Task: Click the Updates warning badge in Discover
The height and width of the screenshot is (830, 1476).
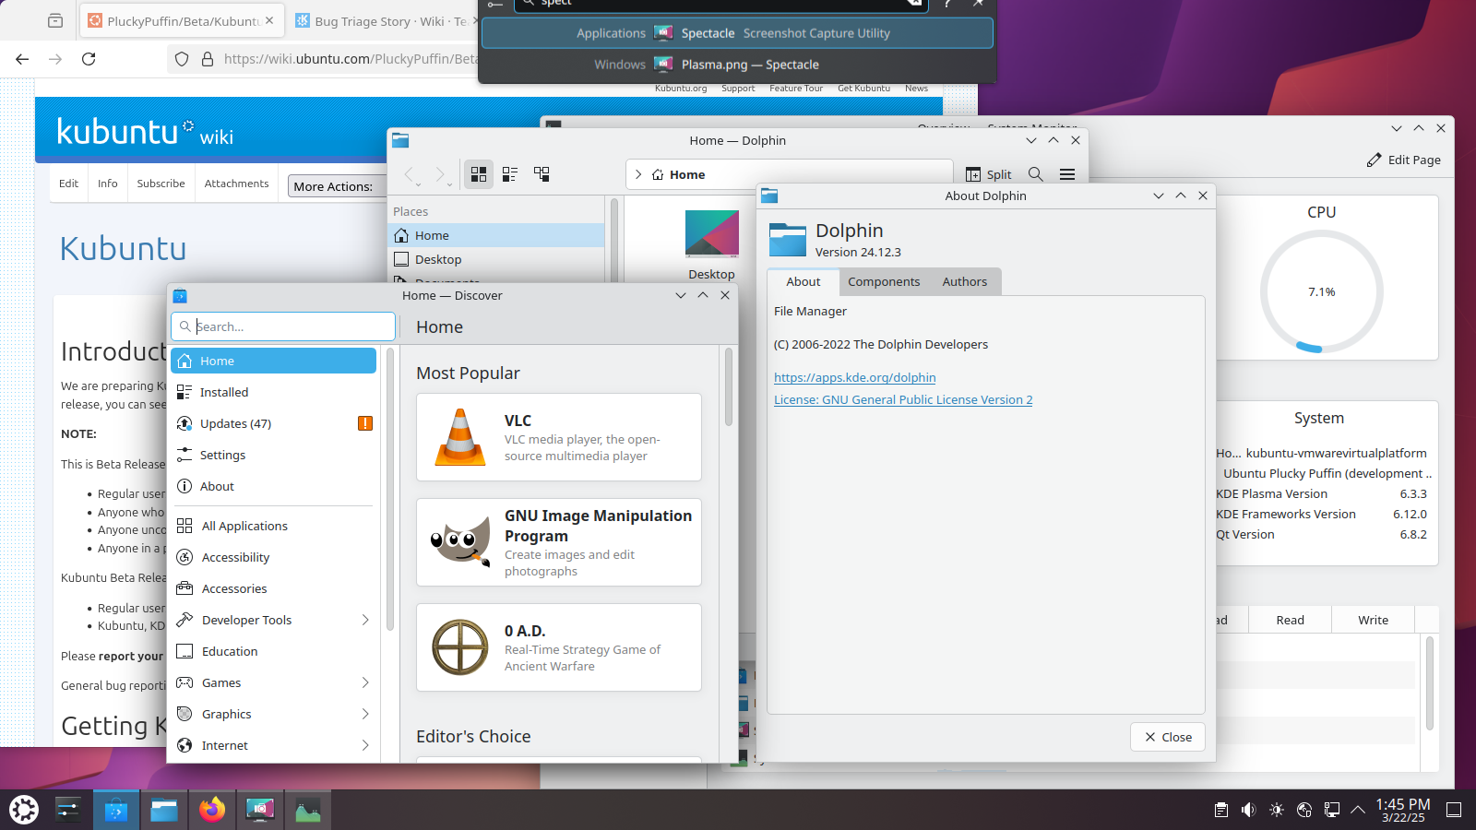Action: pyautogui.click(x=365, y=423)
